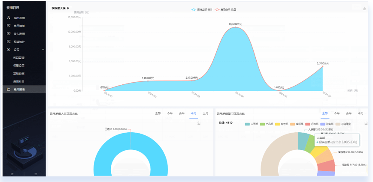Download the left personnel donut chart
Image resolution: width=373 pixels, height=182 pixels.
pos(199,123)
